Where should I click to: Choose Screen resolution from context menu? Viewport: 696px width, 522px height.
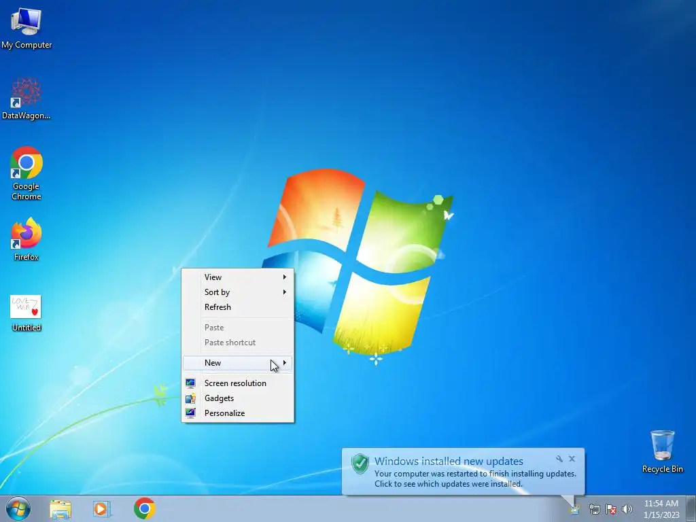pyautogui.click(x=237, y=383)
